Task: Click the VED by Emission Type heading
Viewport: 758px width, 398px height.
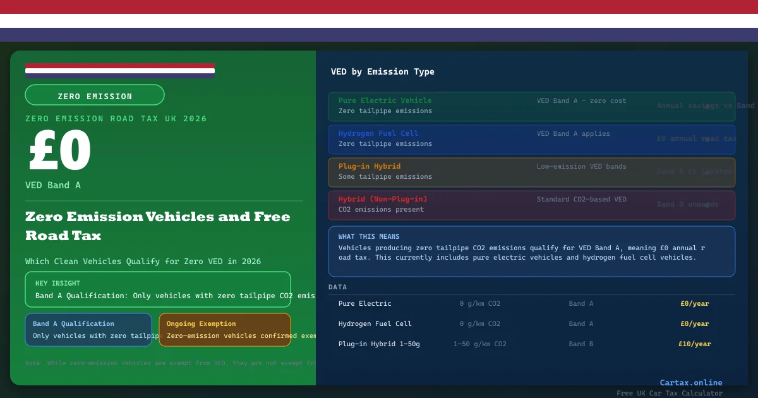Action: pyautogui.click(x=382, y=72)
